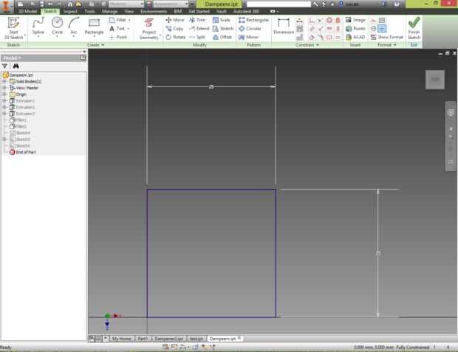Select the Scale tool

[x=222, y=20]
